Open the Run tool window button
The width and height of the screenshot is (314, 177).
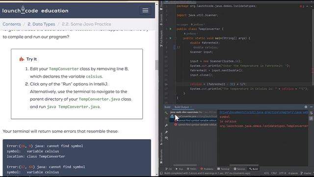[x=179, y=169]
